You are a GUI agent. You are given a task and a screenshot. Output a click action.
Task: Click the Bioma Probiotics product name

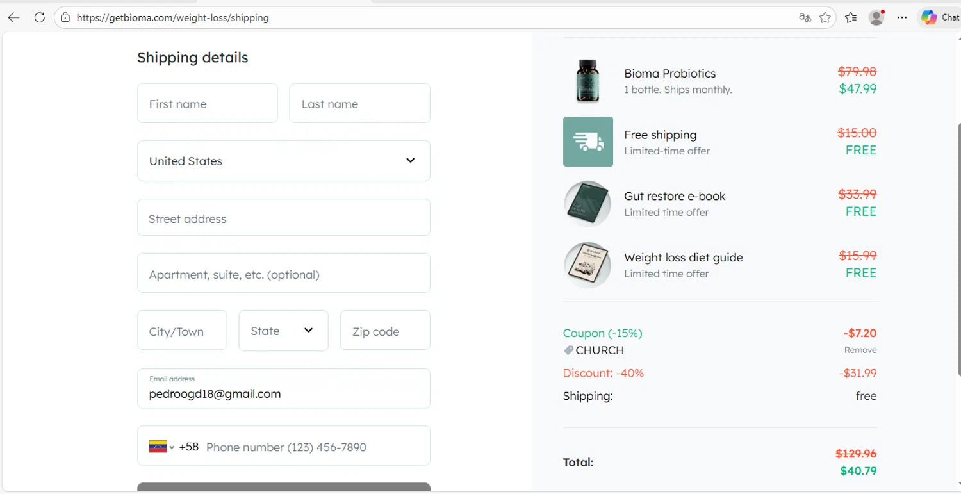coord(670,74)
